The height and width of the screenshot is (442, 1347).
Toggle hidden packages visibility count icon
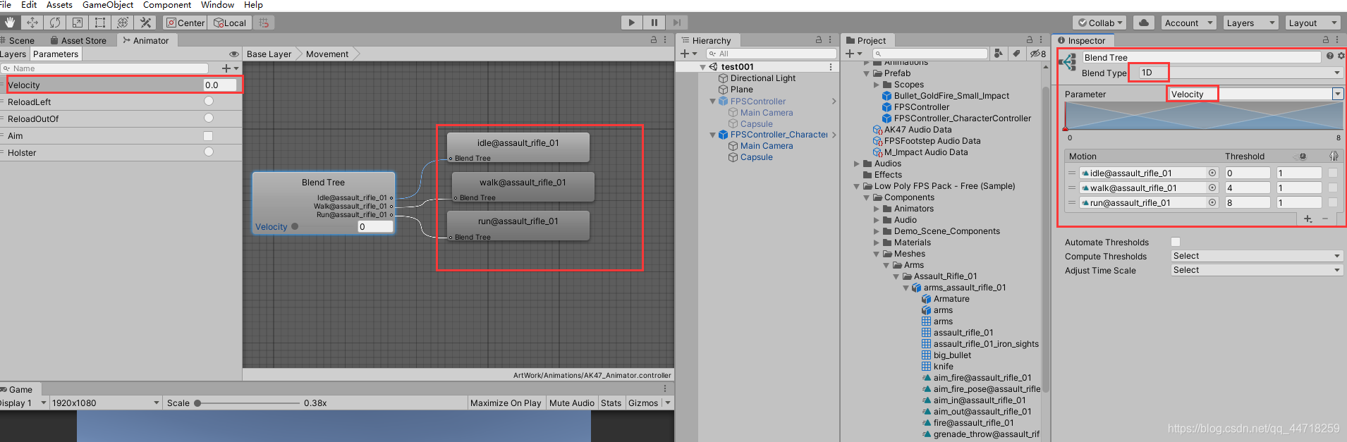point(1037,54)
